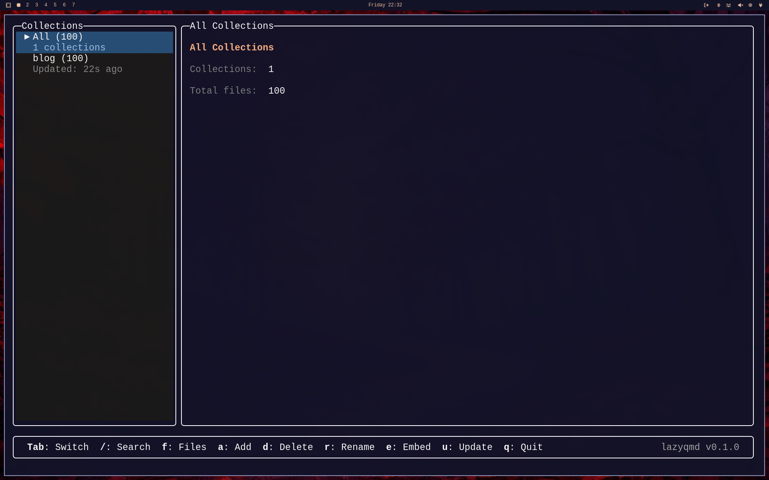Viewport: 769px width, 480px height.
Task: Select the All (100) collections entry
Action: click(x=58, y=37)
